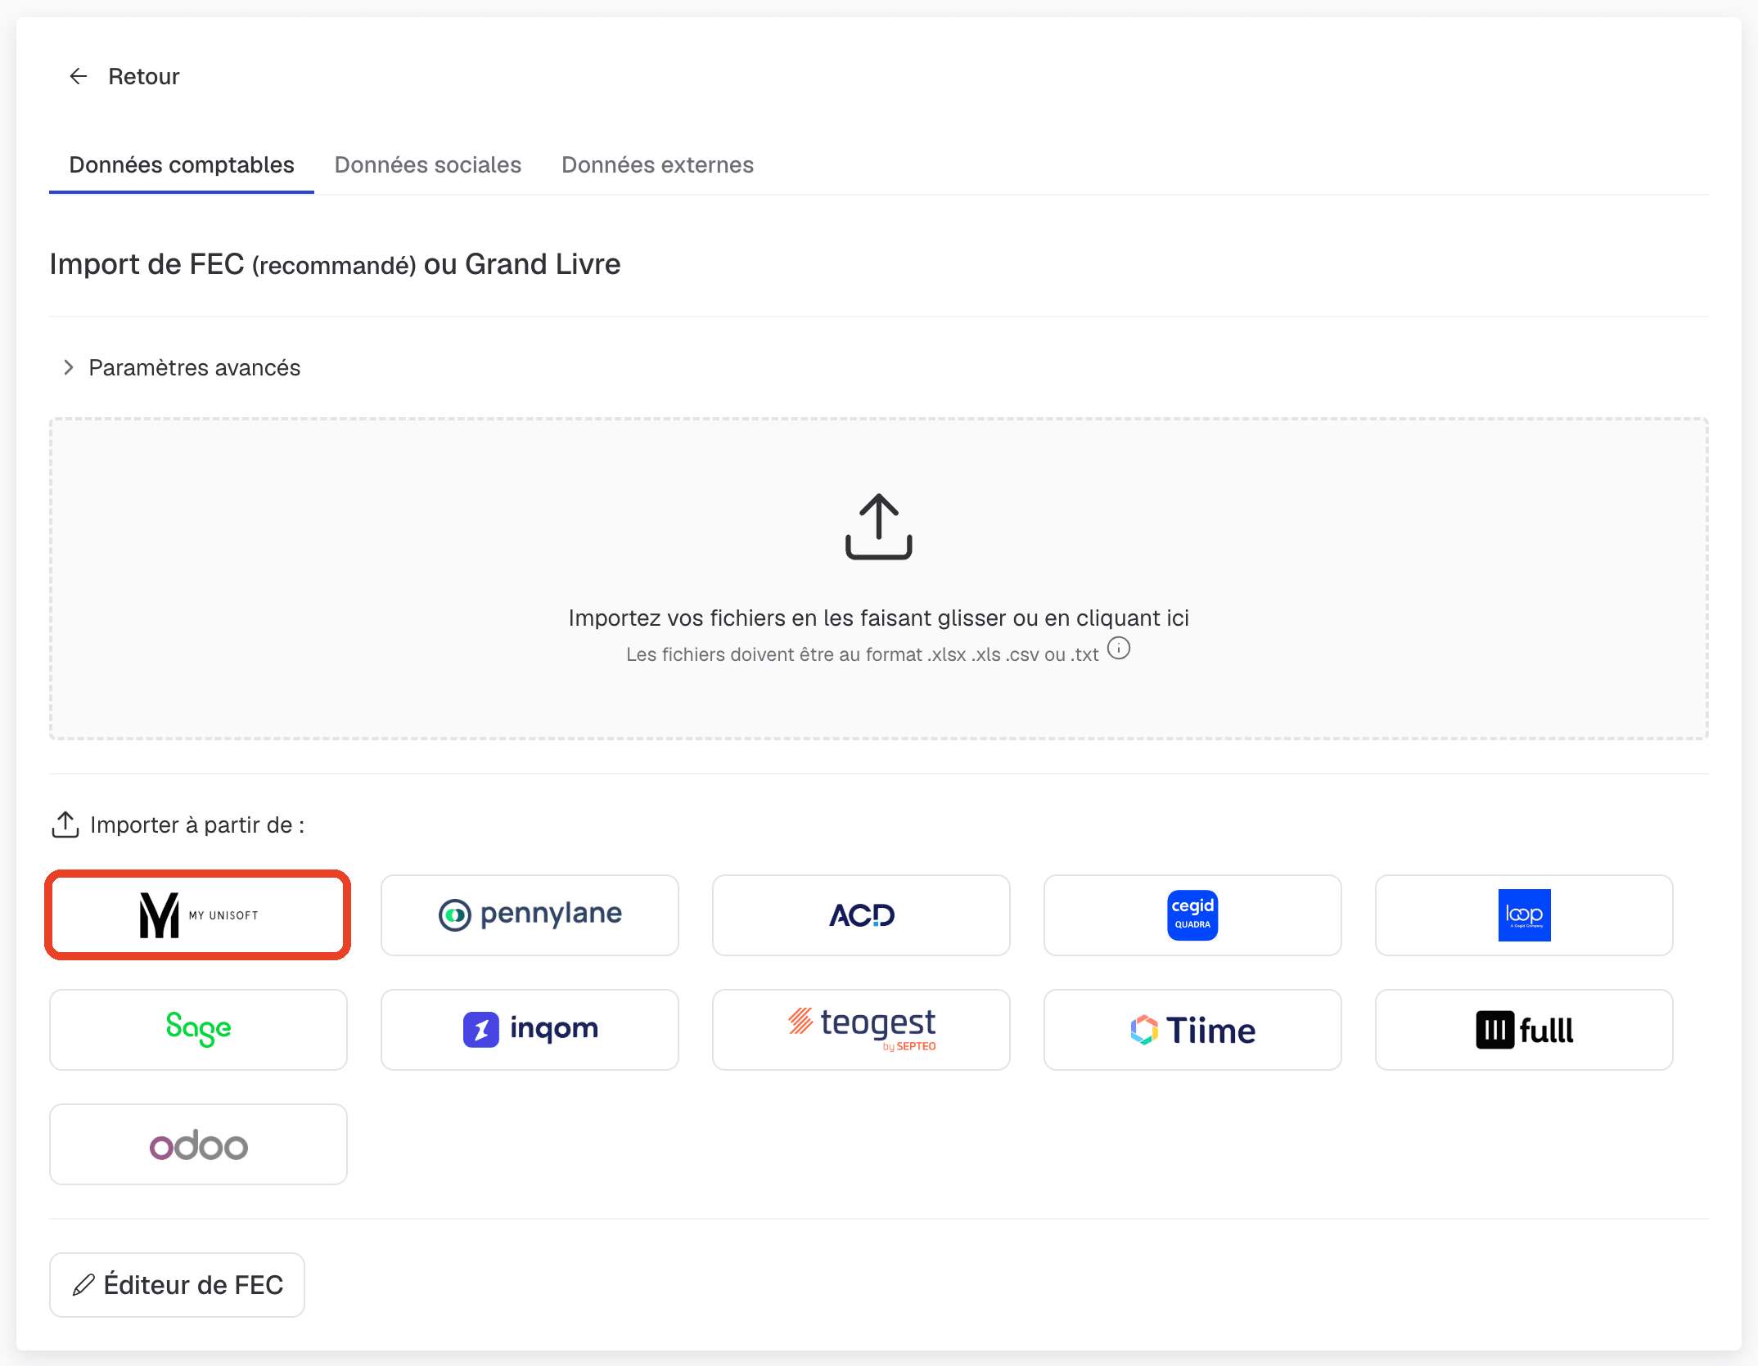
Task: Click the upload icon beside Importer à partir de
Action: point(65,825)
